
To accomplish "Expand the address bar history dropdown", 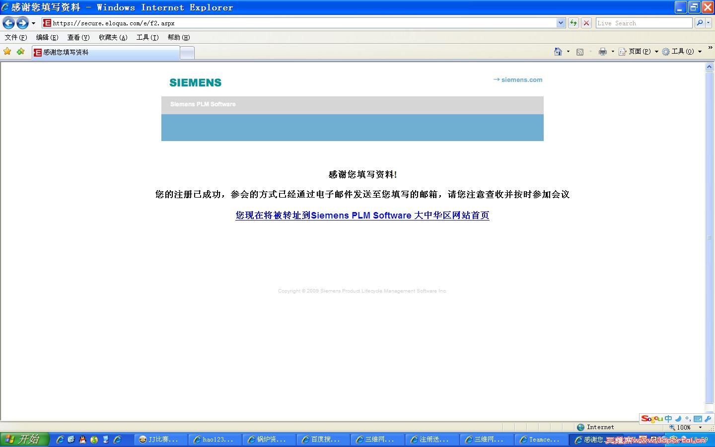I will pos(561,23).
